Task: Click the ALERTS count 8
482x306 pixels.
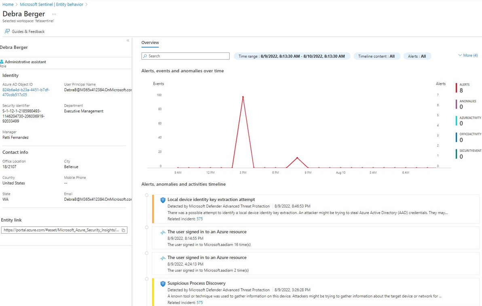Action: click(461, 90)
